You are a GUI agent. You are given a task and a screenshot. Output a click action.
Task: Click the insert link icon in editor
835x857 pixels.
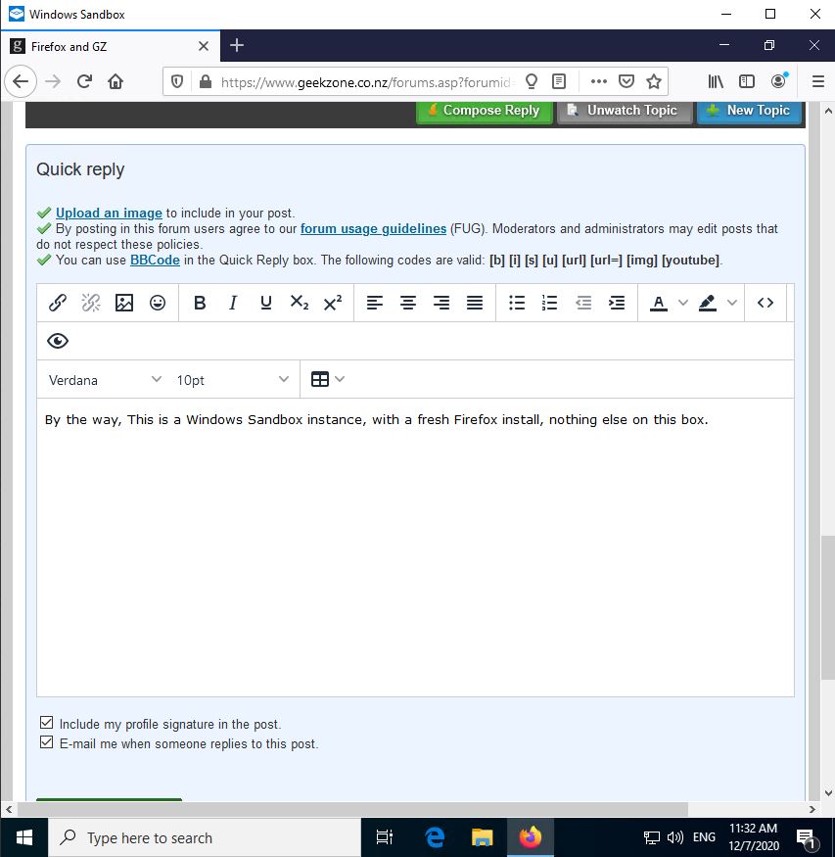[x=58, y=304]
